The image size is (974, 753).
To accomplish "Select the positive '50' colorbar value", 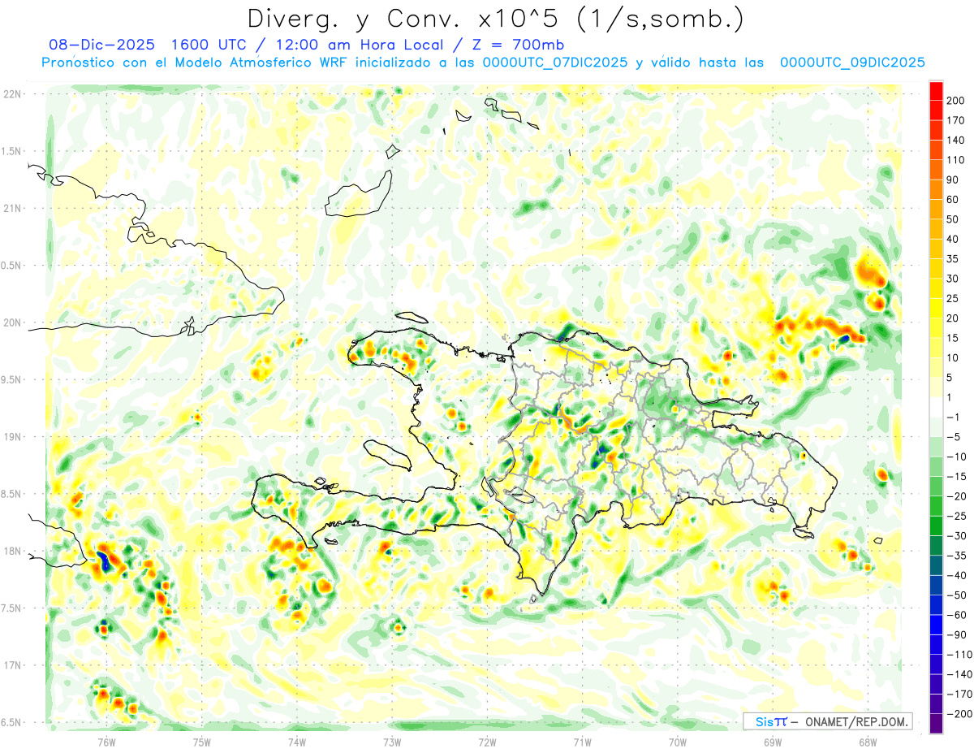I will click(x=953, y=219).
